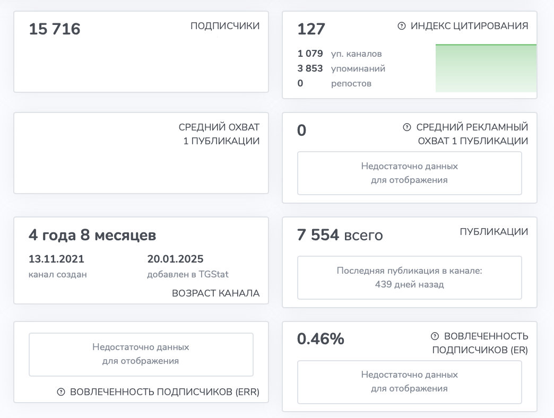This screenshot has height=418, width=554.
Task: Click insufficient data box under 0.46%
Action: point(410,382)
